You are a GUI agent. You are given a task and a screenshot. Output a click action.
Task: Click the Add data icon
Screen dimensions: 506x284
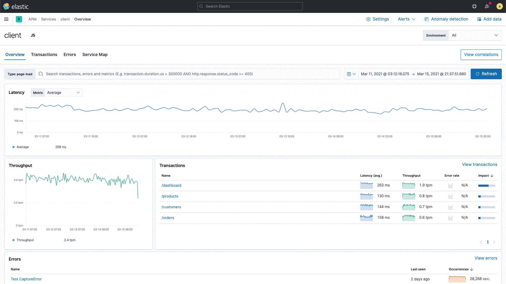pyautogui.click(x=480, y=19)
